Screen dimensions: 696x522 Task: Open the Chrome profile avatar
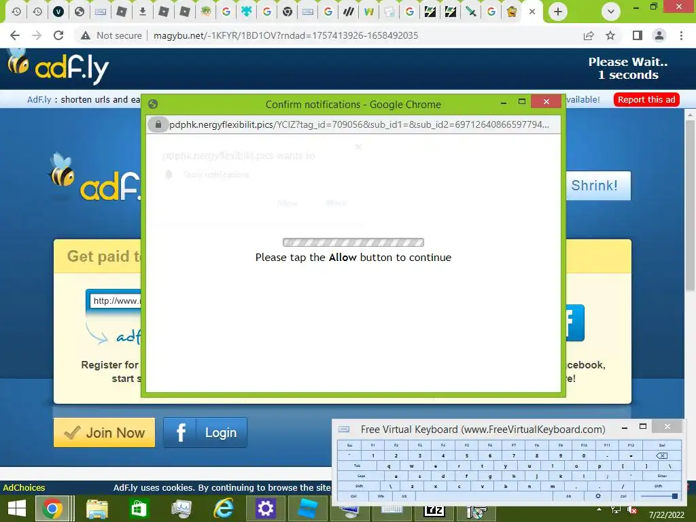[x=659, y=35]
